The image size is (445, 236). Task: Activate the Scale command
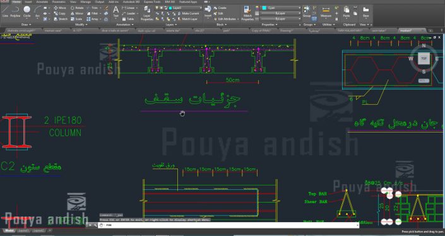coord(76,19)
